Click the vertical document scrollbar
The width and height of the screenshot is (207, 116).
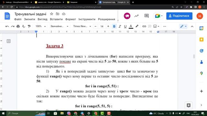pyautogui.click(x=194, y=56)
